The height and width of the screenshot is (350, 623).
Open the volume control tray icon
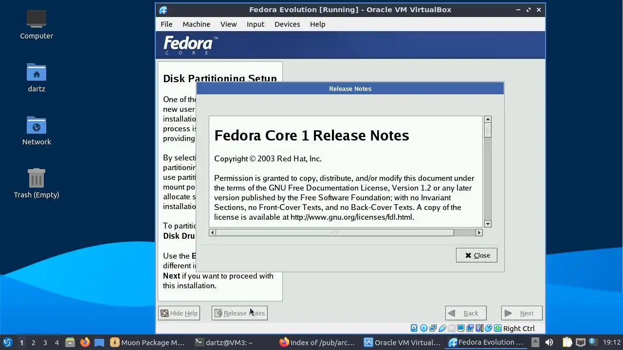click(549, 342)
